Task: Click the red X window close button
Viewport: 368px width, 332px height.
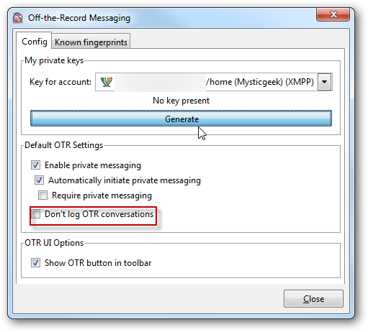Action: [x=333, y=14]
